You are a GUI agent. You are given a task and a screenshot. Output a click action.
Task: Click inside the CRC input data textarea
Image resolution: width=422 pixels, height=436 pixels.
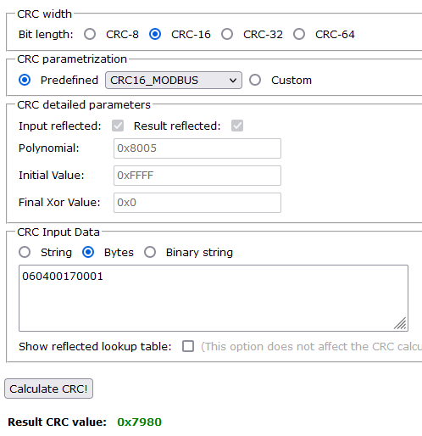(214, 298)
